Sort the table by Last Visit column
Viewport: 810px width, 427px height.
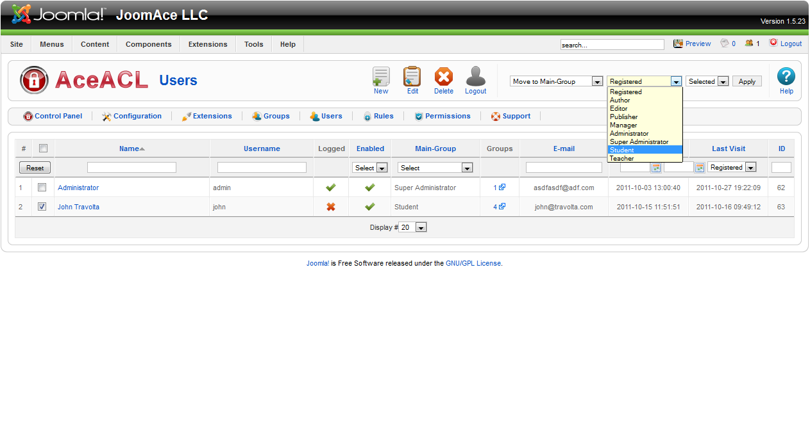(729, 149)
